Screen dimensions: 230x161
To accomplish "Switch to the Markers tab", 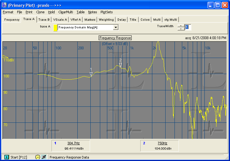I will [90, 20].
